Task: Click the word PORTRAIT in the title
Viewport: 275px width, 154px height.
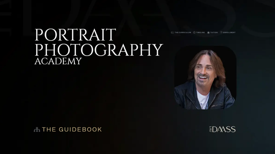Action: tap(75, 35)
